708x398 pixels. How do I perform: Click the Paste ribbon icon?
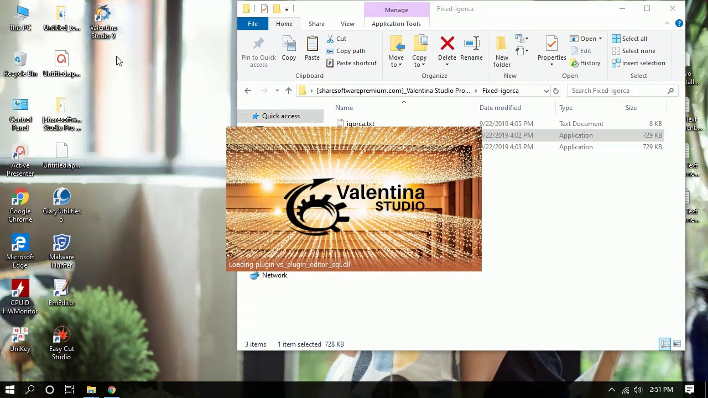(312, 49)
